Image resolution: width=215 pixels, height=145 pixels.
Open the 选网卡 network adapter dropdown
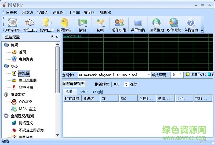point(149,75)
